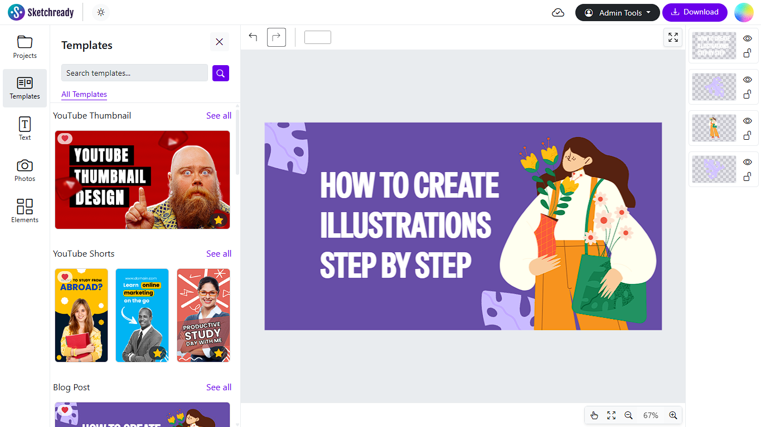Viewport: 761px width, 427px height.
Task: Select the All Templates tab
Action: (84, 94)
